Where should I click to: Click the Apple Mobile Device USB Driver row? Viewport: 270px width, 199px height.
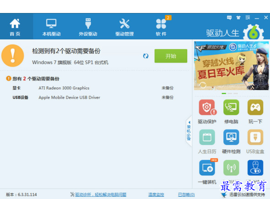tap(93, 97)
